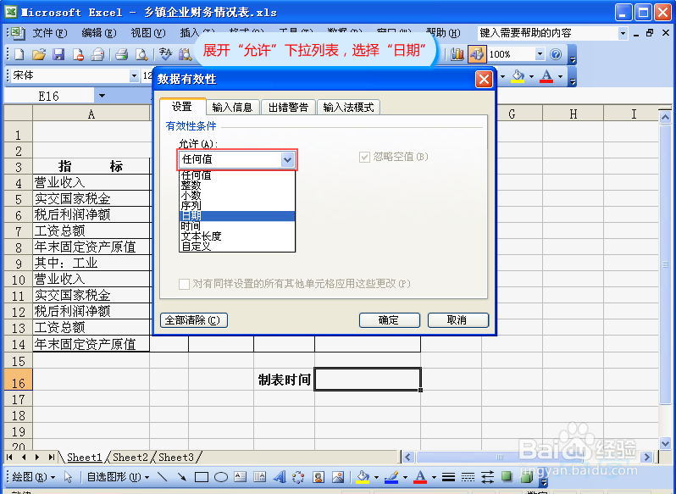Create a new blank workbook
Screen dimensions: 676x494
pos(19,54)
